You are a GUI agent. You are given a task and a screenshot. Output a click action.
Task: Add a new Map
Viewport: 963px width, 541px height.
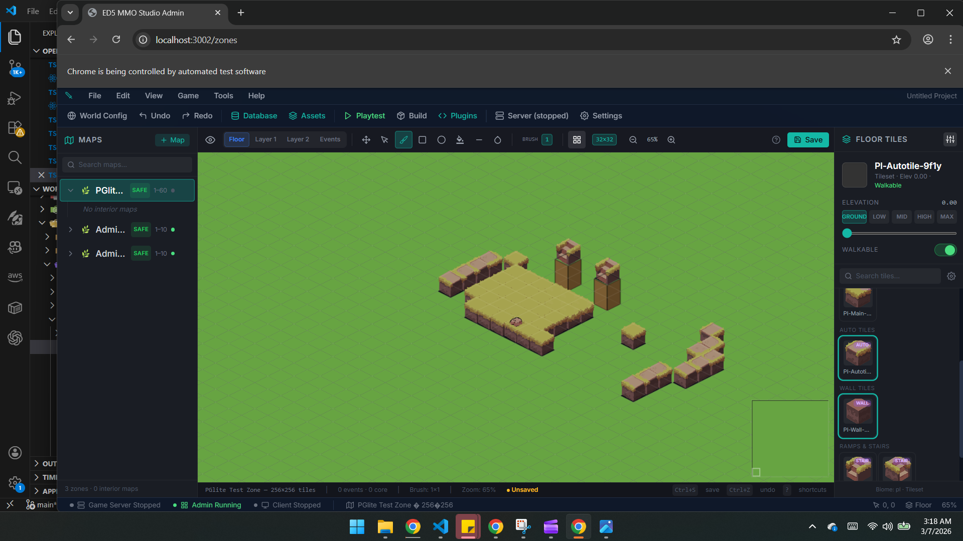point(173,140)
